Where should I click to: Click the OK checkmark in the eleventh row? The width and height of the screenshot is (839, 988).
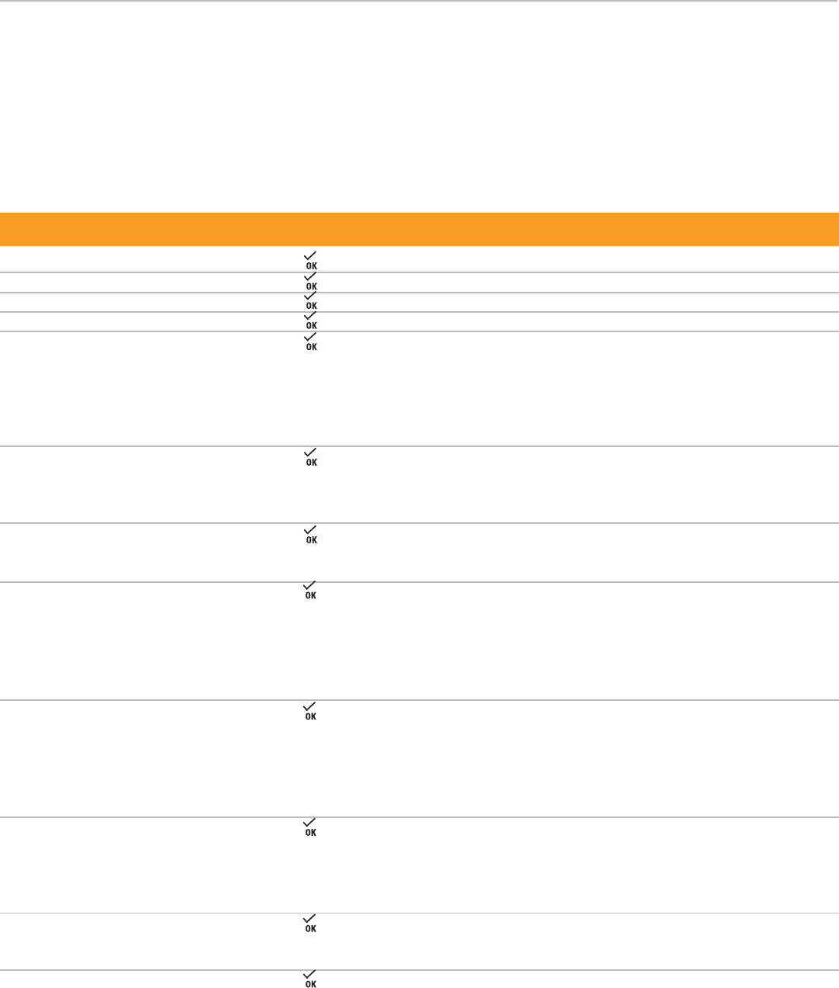pos(311,923)
